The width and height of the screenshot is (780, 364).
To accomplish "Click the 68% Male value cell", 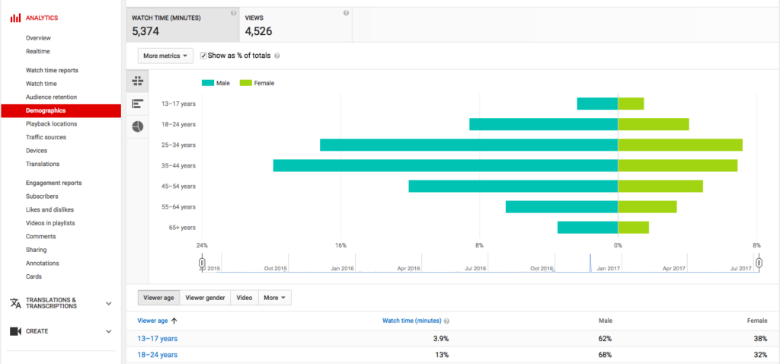I will 606,355.
